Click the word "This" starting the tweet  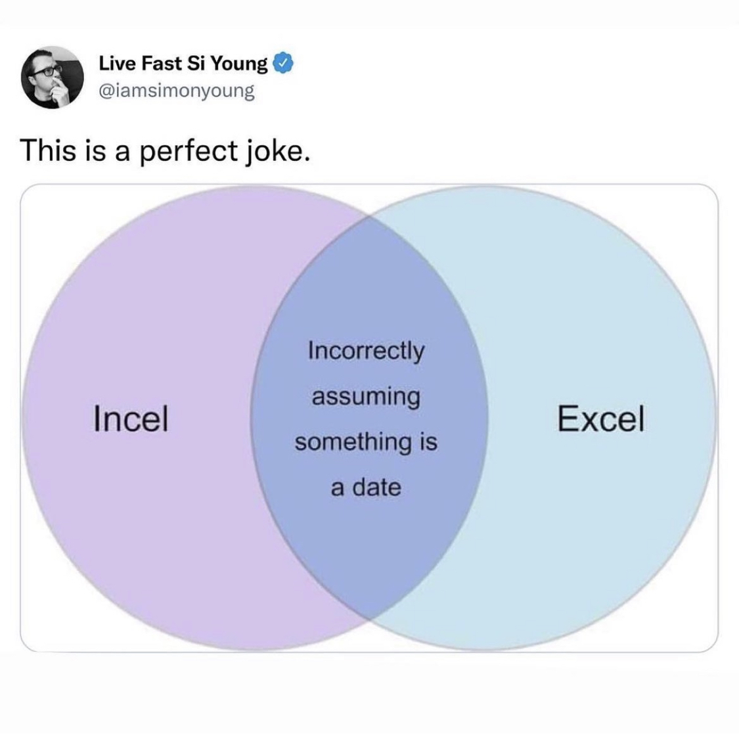coord(45,151)
